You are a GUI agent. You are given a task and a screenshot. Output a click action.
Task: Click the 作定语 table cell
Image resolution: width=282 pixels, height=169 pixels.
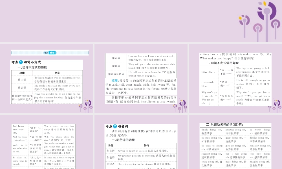pos(116,58)
